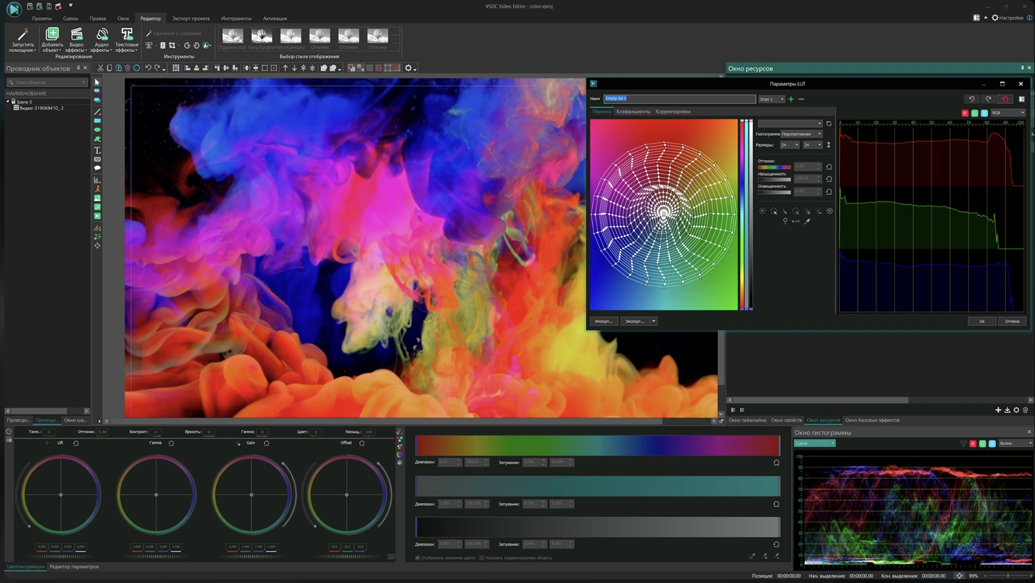This screenshot has width=1035, height=583.
Task: Click the LUT name input field
Action: click(x=679, y=99)
